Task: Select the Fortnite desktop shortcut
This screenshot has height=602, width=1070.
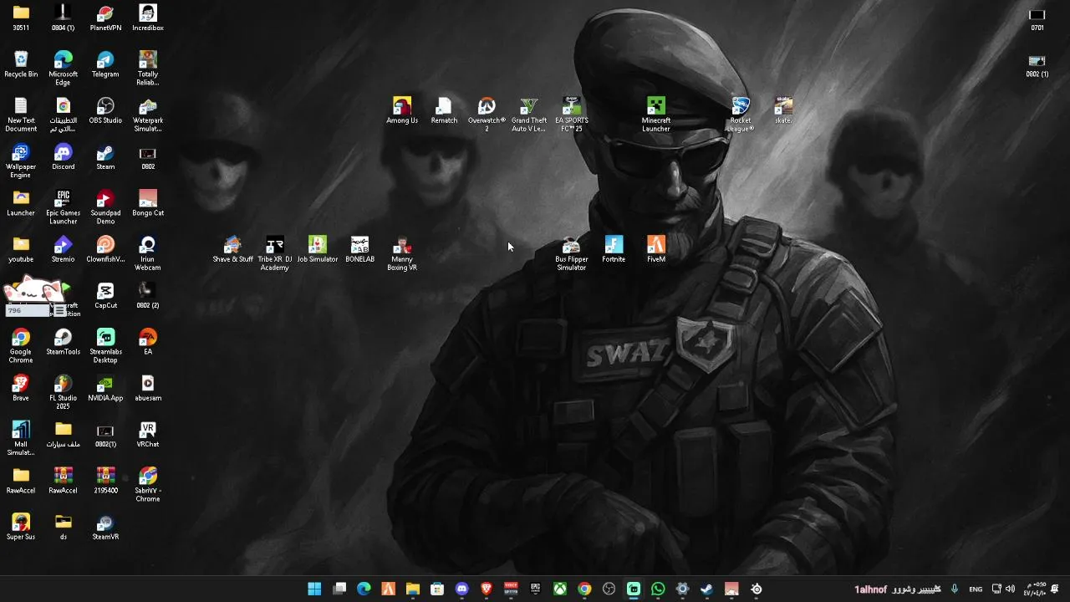Action: (x=614, y=249)
